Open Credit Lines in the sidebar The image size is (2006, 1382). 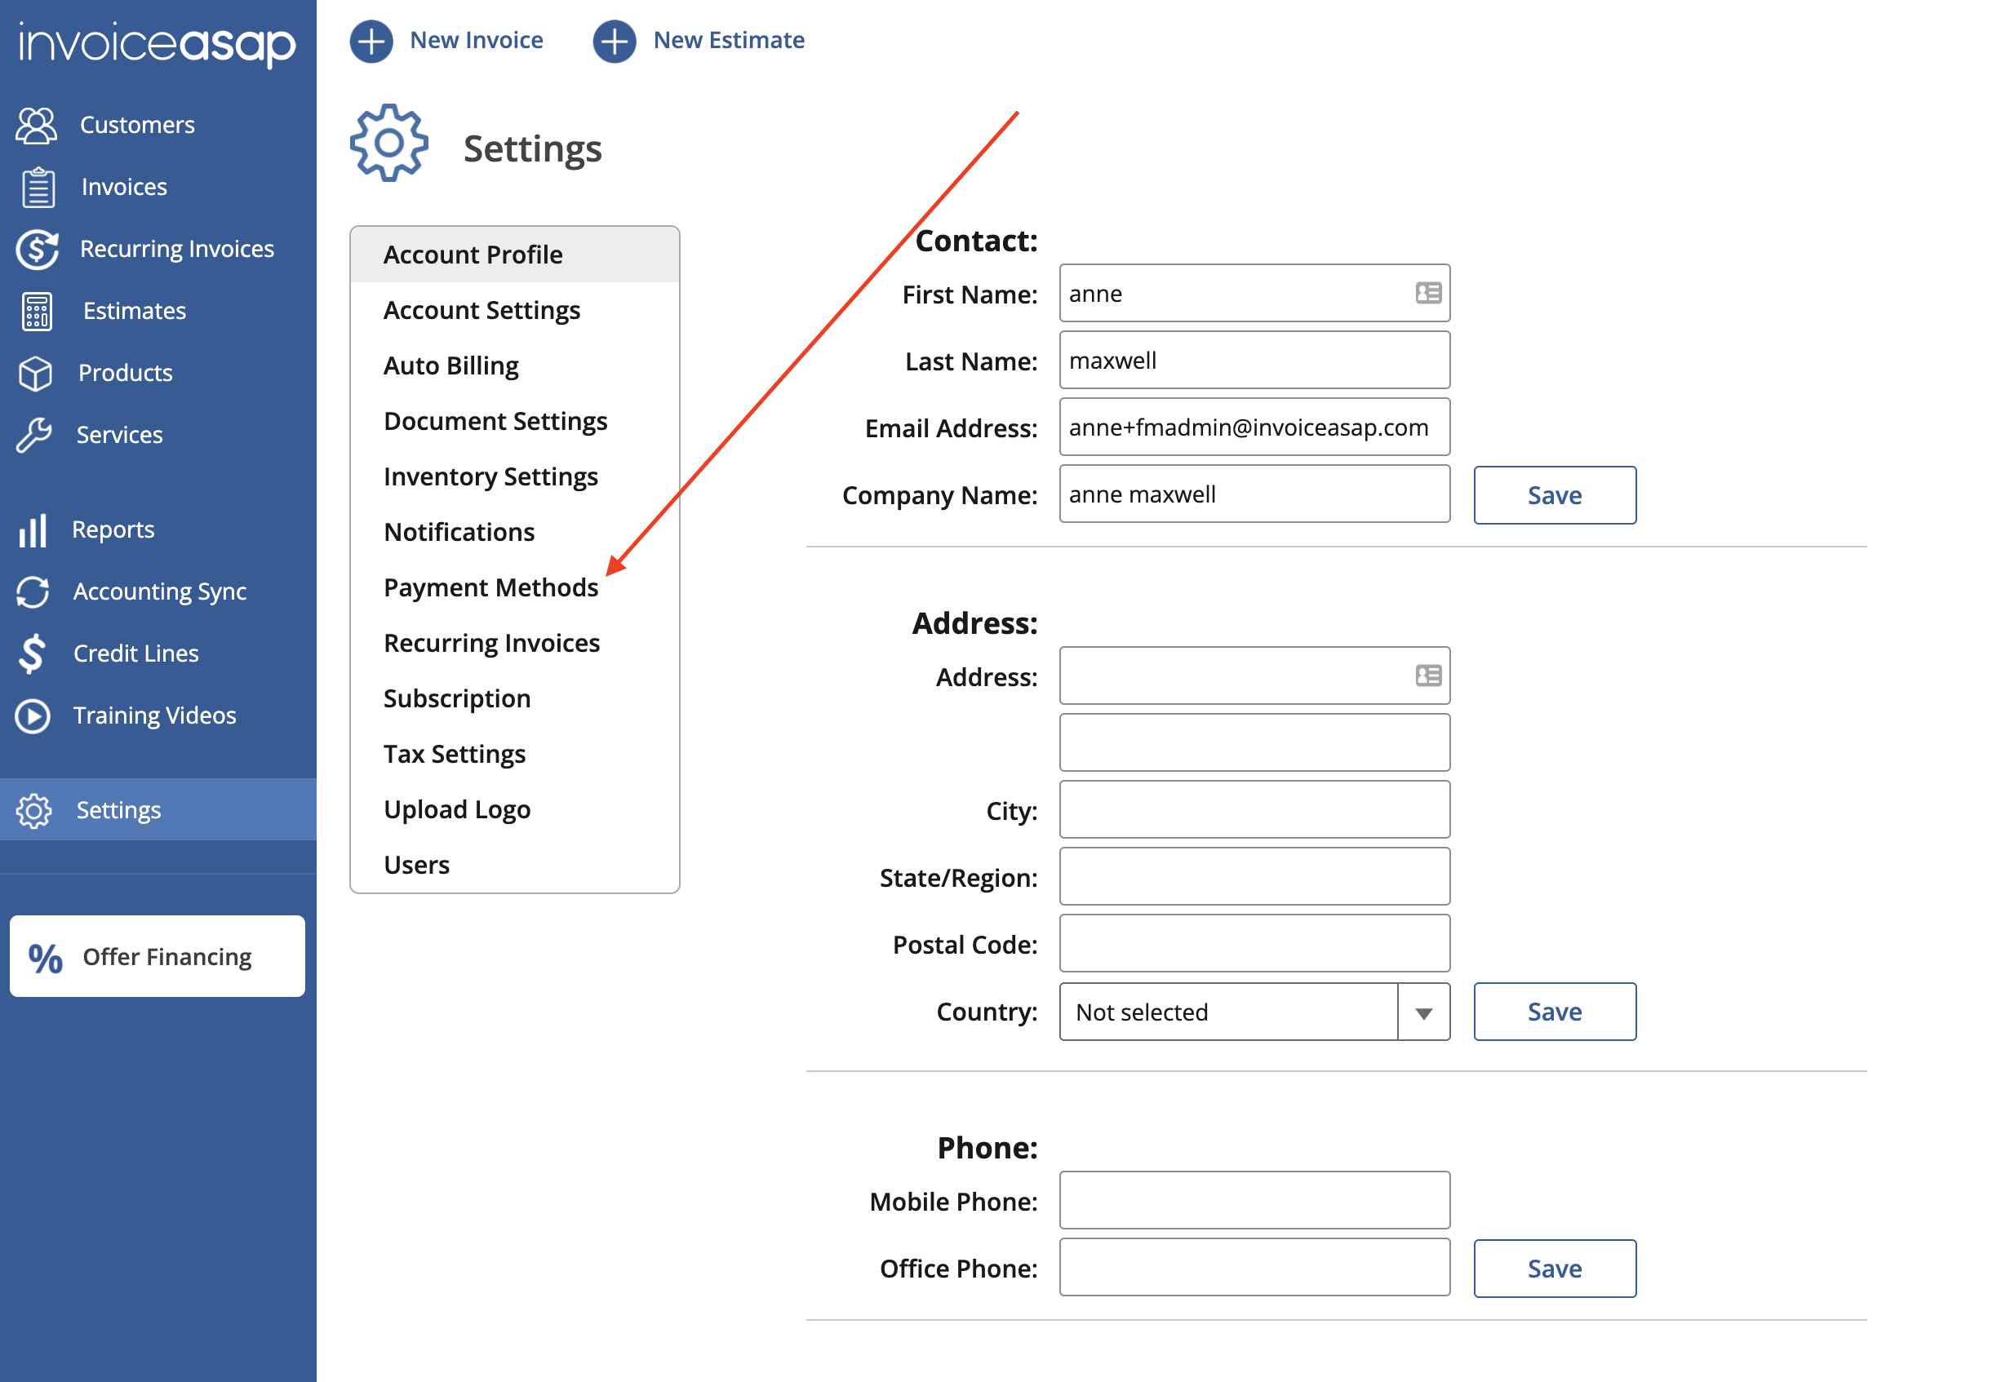(135, 653)
